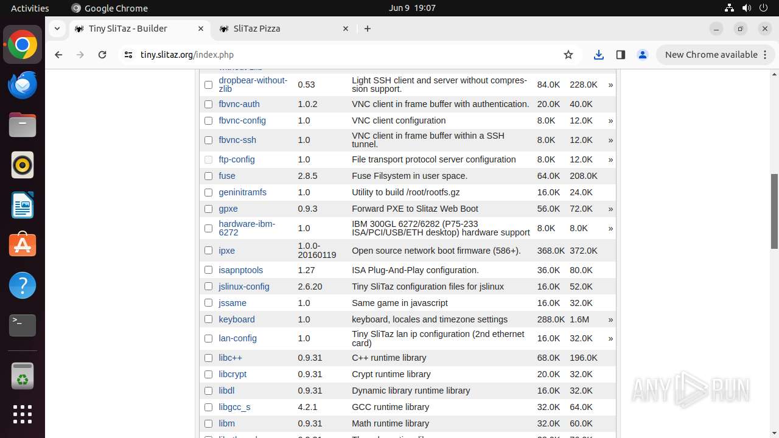Bookmark this page with star icon
779x438 pixels.
pos(568,55)
